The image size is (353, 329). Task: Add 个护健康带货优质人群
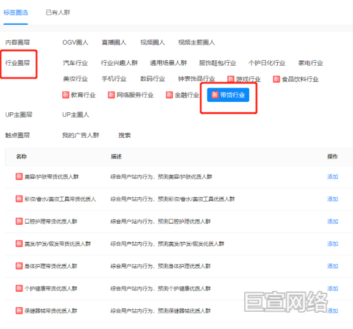click(x=332, y=289)
